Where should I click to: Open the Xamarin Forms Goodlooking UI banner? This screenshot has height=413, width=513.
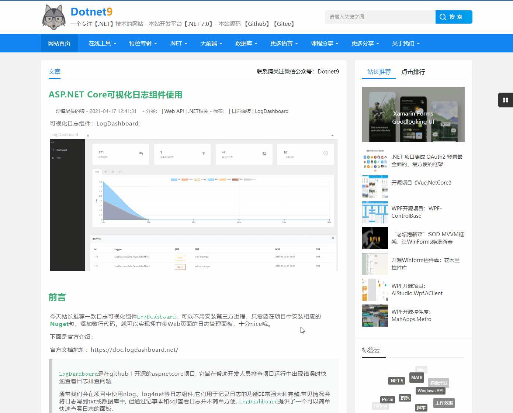point(413,114)
